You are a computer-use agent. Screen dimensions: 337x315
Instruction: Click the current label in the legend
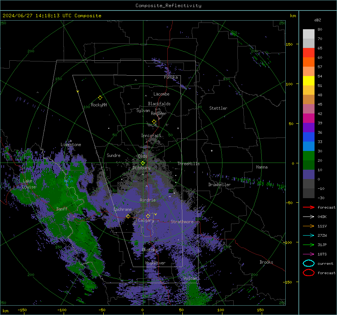pyautogui.click(x=325, y=264)
